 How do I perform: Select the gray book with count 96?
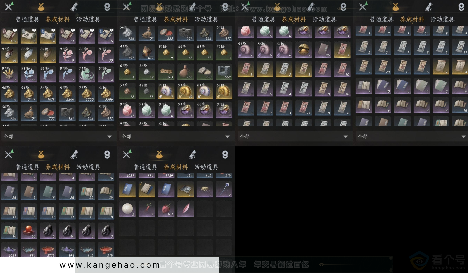tap(323, 50)
